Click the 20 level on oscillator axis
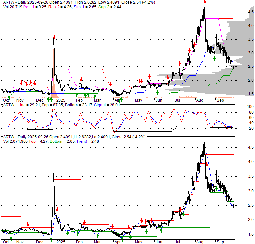The width and height of the screenshot is (255, 244). coord(251,128)
